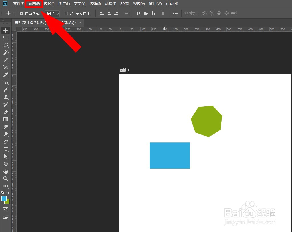Select the Dodge tool
292x232 pixels.
[x=6, y=134]
